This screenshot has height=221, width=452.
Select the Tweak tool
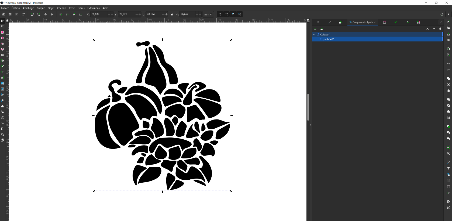tap(2, 106)
